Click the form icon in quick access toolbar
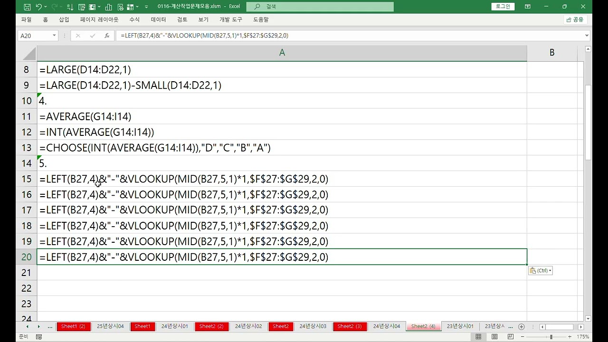 click(81, 7)
